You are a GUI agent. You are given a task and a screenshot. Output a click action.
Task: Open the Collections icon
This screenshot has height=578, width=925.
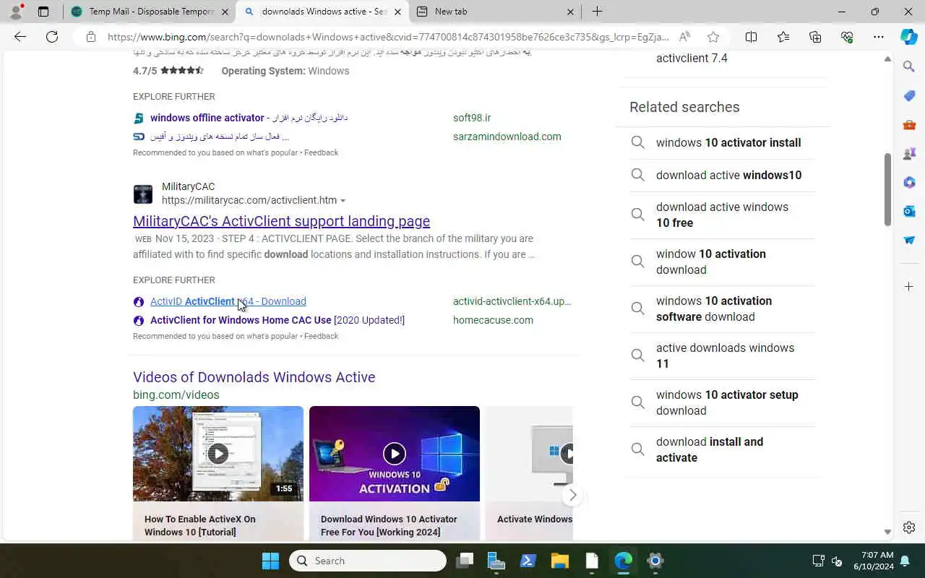click(x=815, y=37)
